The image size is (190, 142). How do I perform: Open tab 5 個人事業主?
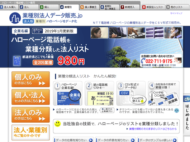point(89,7)
